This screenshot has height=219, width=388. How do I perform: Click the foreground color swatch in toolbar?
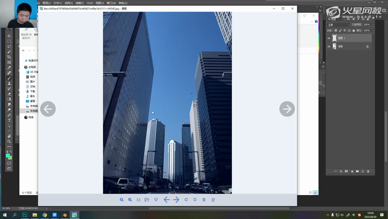[x=8, y=155]
